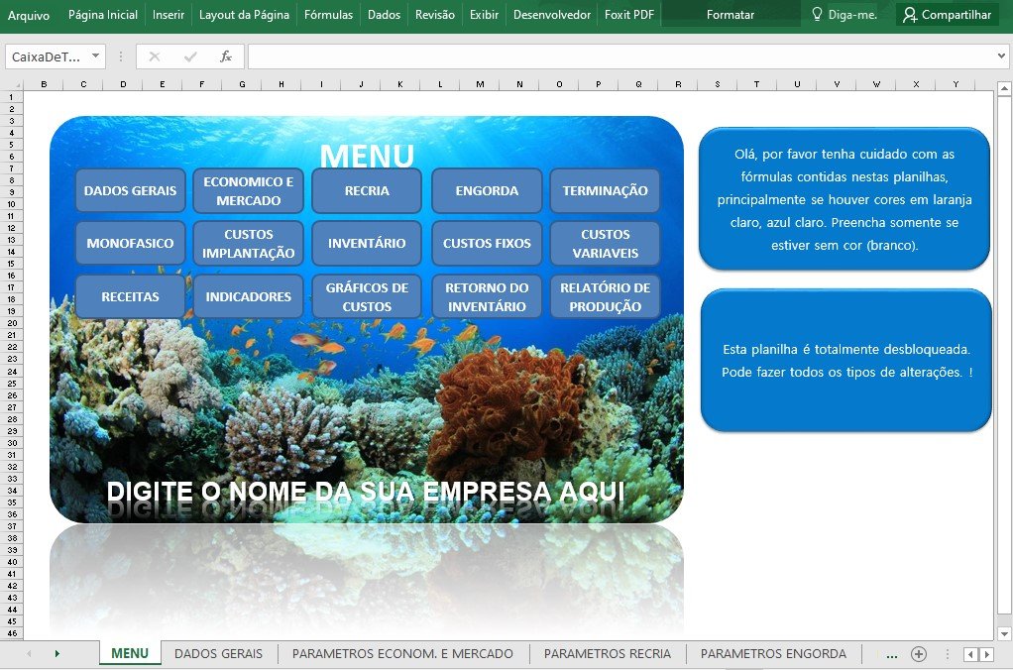This screenshot has width=1013, height=670.
Task: Open the TERMINAÇÃO button
Action: click(606, 190)
